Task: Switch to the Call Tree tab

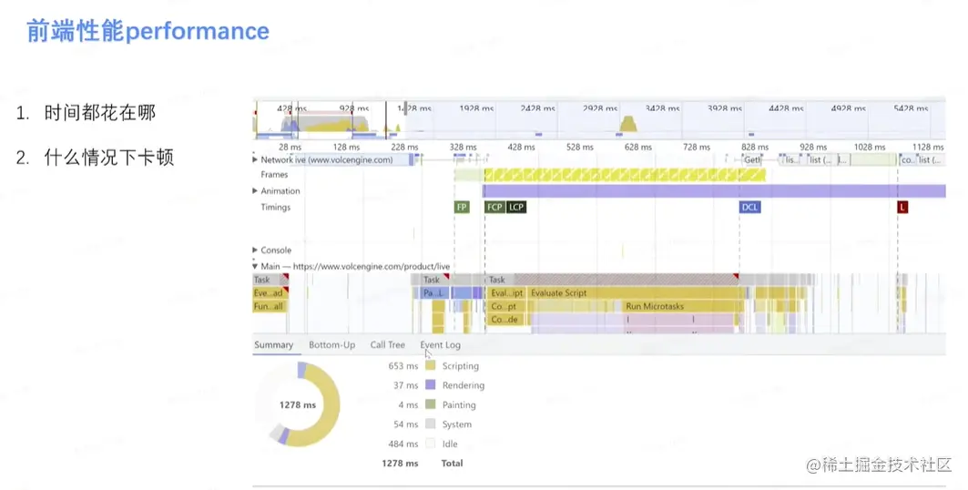Action: [388, 345]
